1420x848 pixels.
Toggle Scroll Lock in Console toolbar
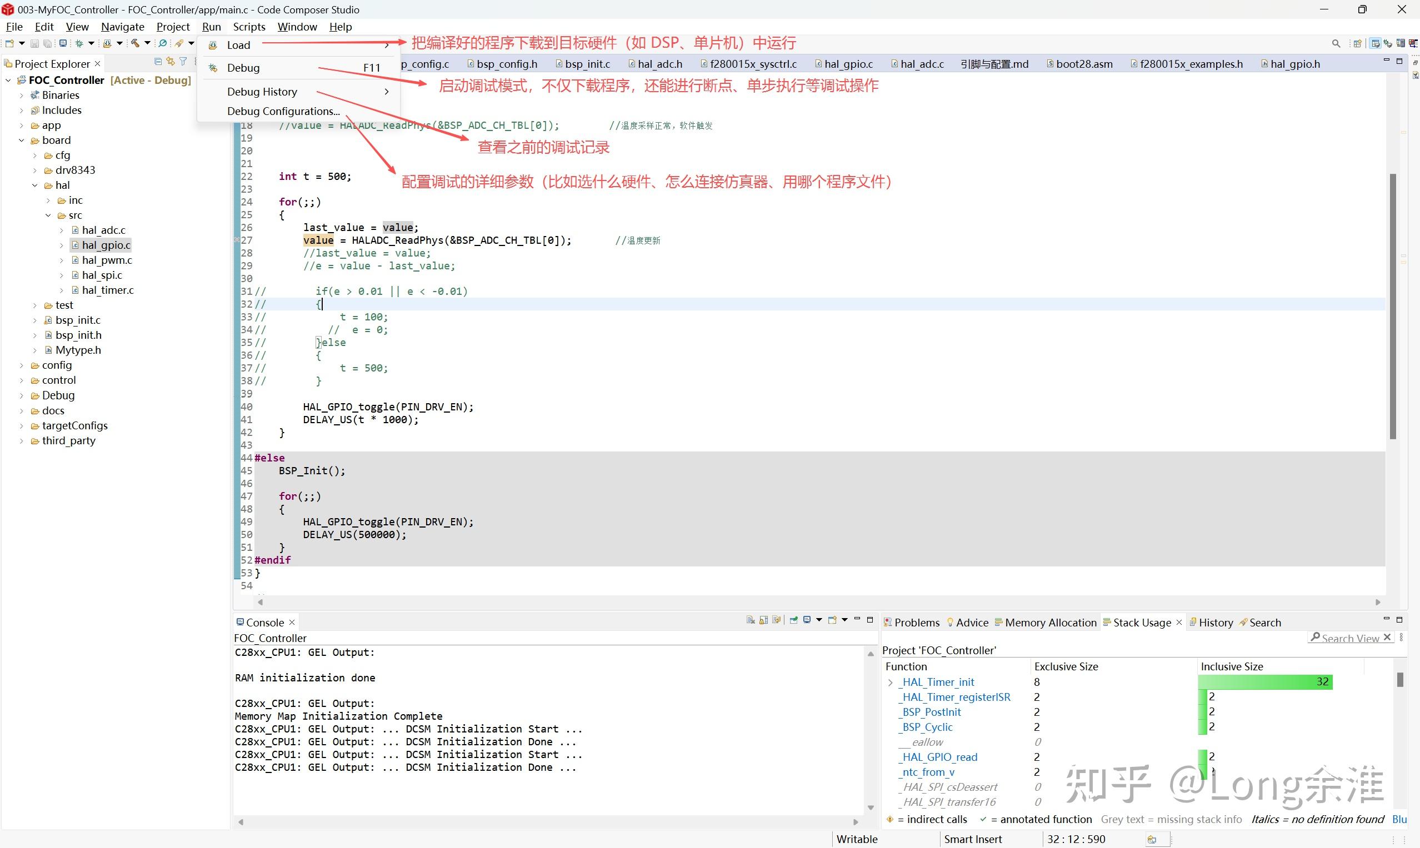coord(764,620)
